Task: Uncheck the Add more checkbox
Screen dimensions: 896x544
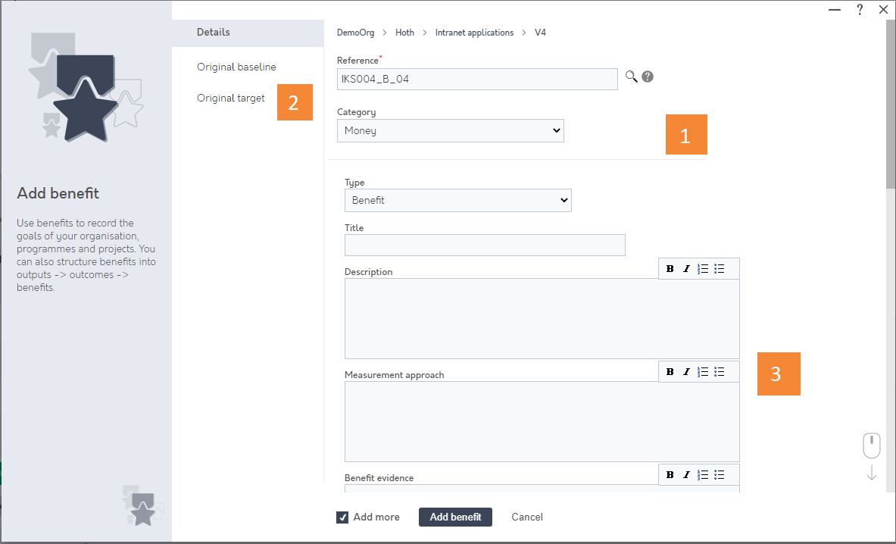Action: click(x=342, y=517)
